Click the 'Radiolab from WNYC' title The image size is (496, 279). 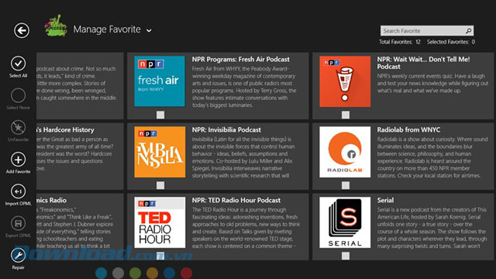[408, 130]
